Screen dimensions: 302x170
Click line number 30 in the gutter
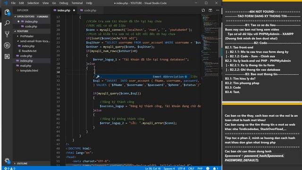point(58,72)
